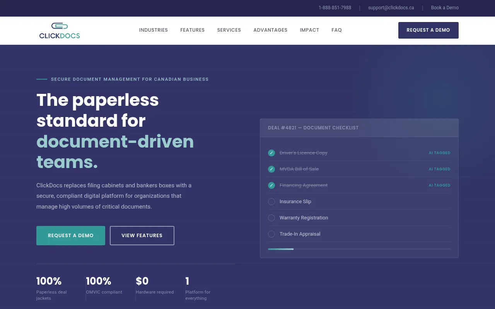Click the document-driven teams heading text
Image resolution: width=495 pixels, height=309 pixels.
pos(115,152)
